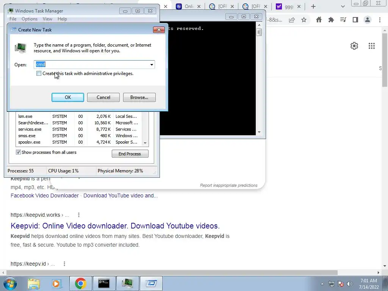388x291 pixels.
Task: Close the Create New Task dialog
Action: click(x=159, y=30)
